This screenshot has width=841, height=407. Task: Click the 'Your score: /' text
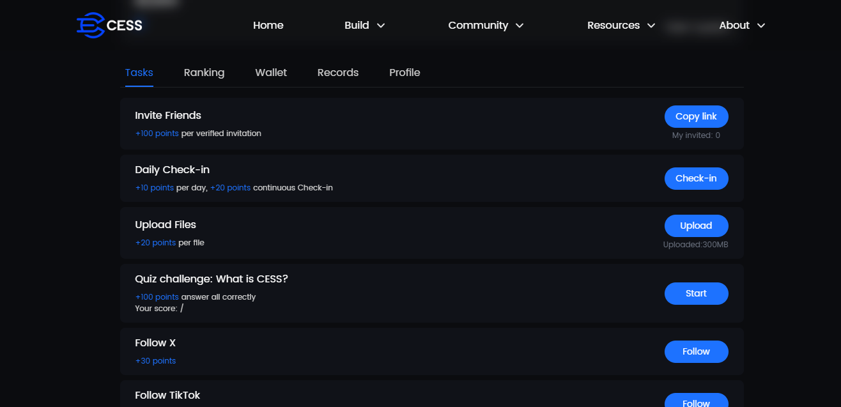pos(159,309)
